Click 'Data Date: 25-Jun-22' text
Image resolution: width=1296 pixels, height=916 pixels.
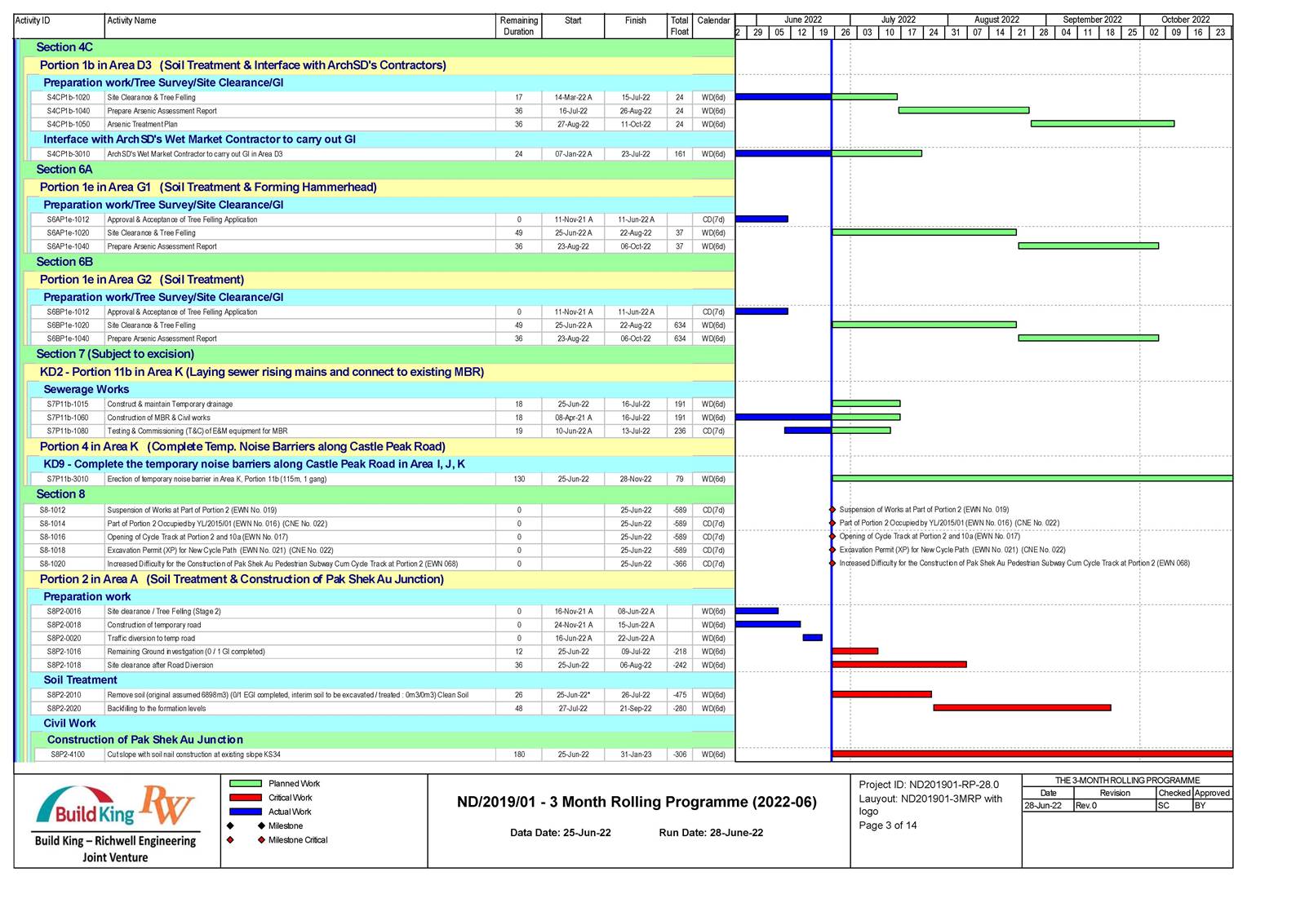coord(561,833)
